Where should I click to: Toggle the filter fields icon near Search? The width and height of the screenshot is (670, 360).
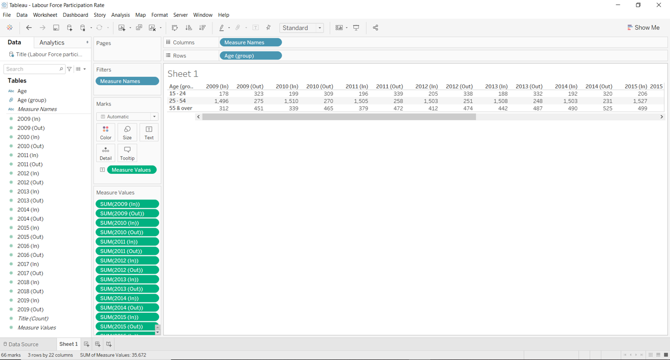[69, 69]
